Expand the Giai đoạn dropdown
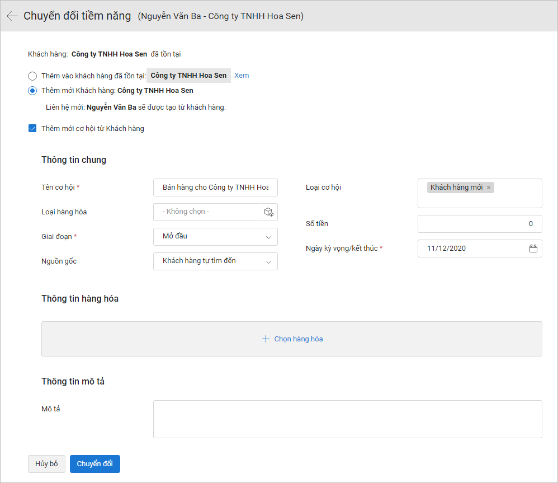The image size is (558, 483). click(215, 237)
